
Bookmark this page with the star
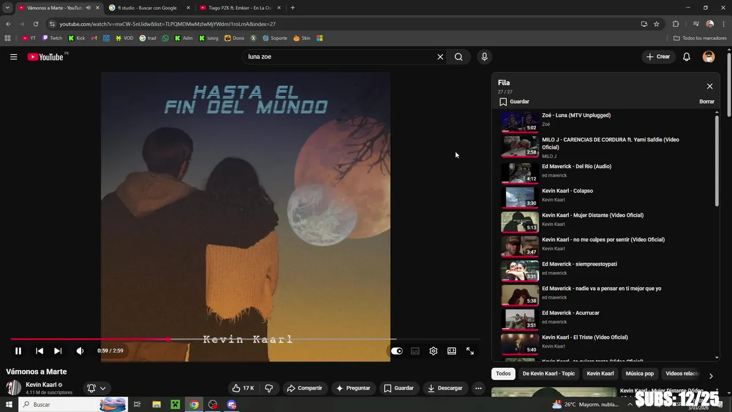coord(657,24)
